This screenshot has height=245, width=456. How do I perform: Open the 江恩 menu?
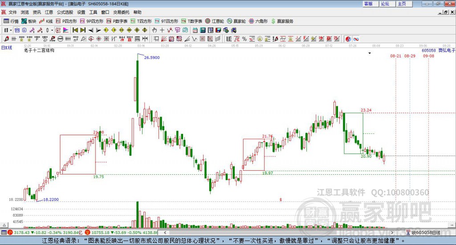tap(49, 12)
